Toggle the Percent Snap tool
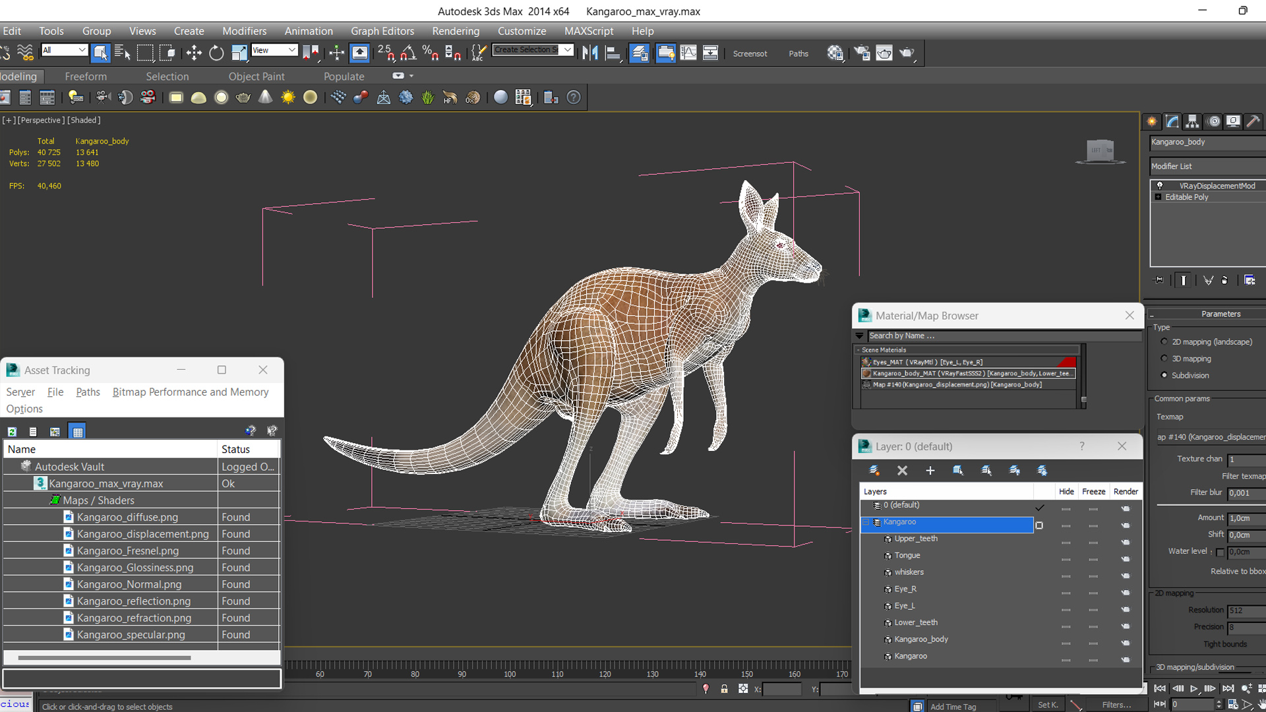The width and height of the screenshot is (1266, 712). (431, 53)
